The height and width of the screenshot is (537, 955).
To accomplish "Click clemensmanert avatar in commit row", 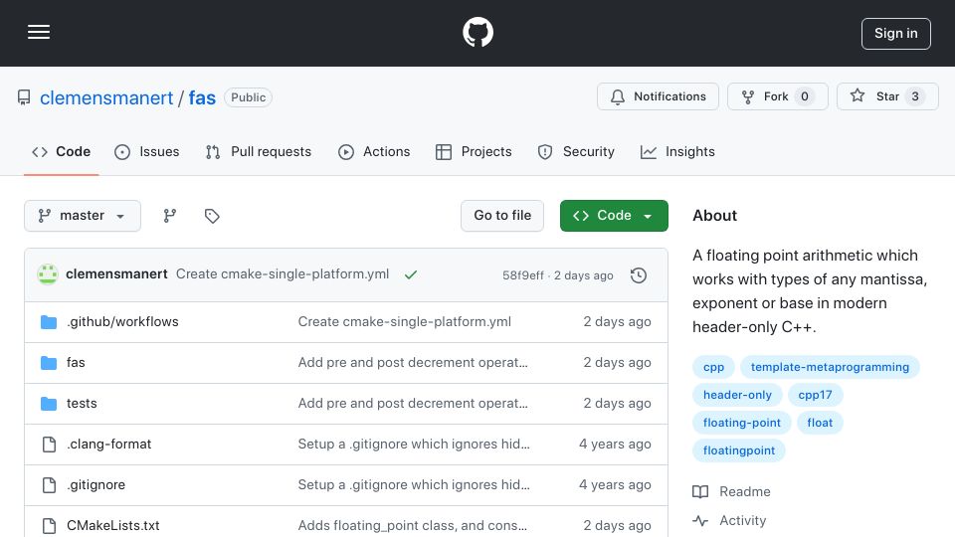I will pos(48,274).
